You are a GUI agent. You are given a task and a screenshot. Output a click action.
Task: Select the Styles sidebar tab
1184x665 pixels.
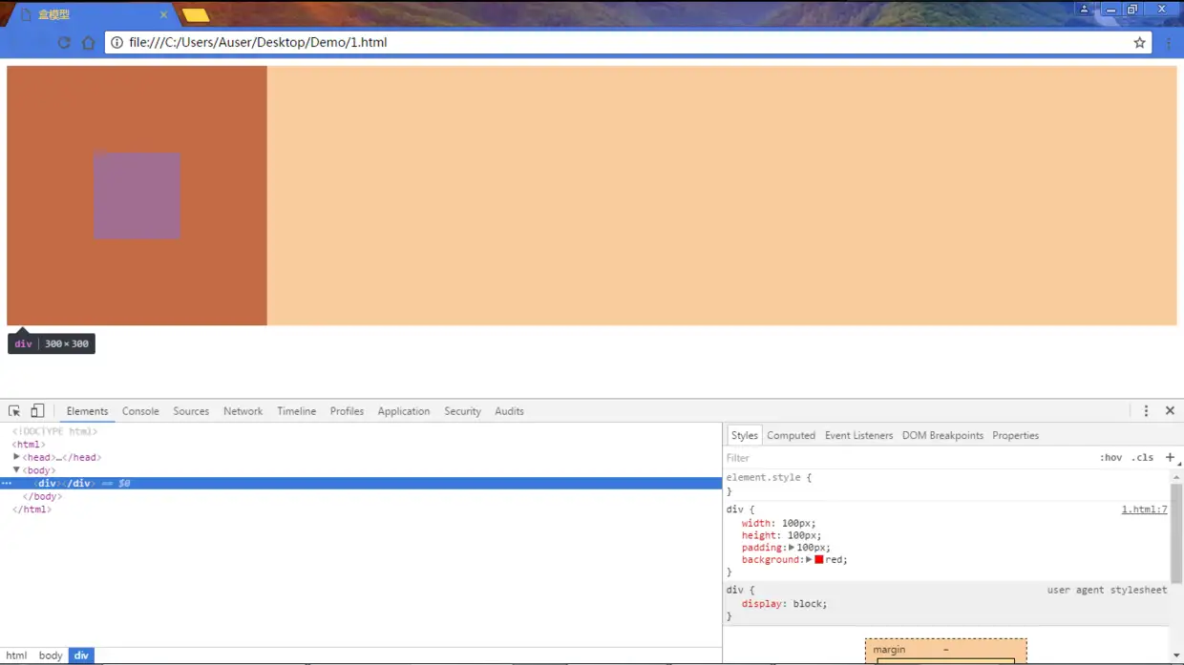coord(744,435)
